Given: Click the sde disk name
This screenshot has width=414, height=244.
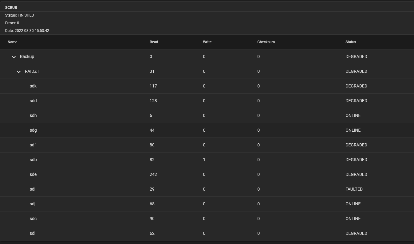Looking at the screenshot, I should point(33,174).
